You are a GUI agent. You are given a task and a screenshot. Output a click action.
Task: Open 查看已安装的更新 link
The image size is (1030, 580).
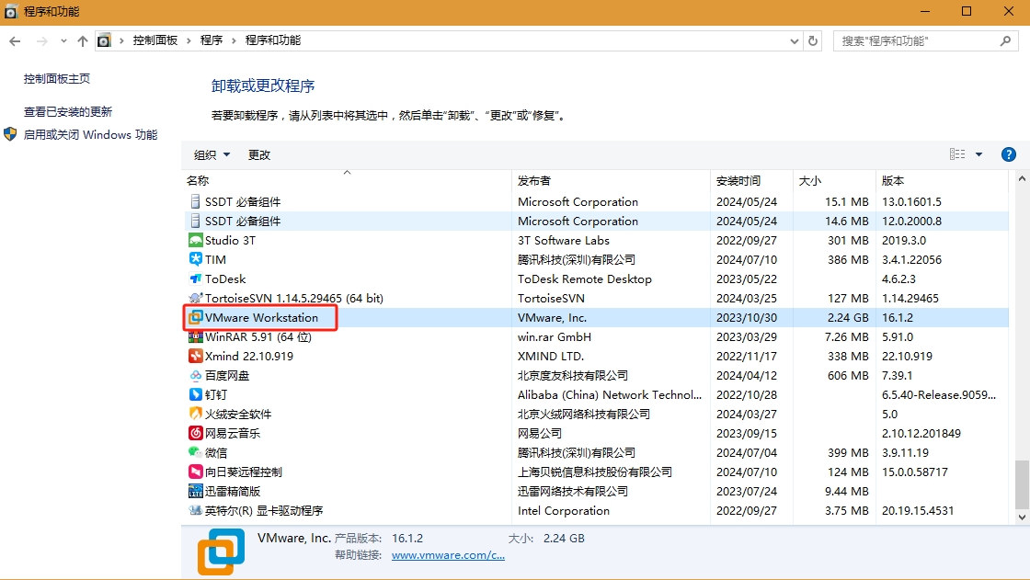68,111
